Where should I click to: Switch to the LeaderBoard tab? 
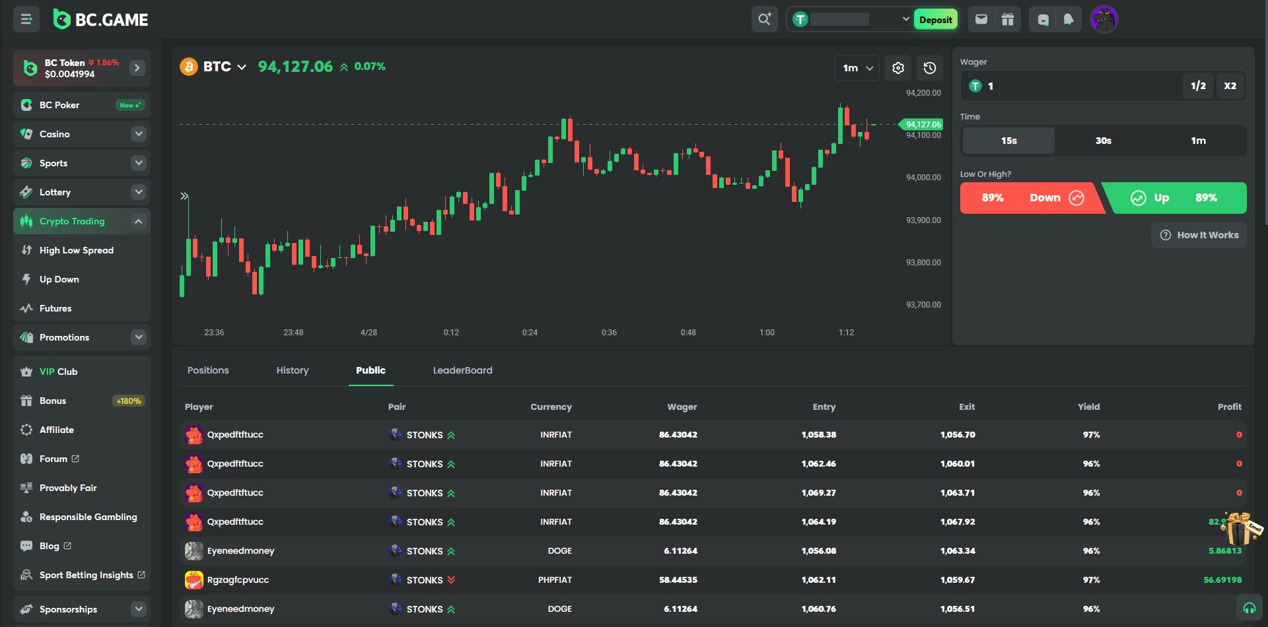click(x=462, y=370)
